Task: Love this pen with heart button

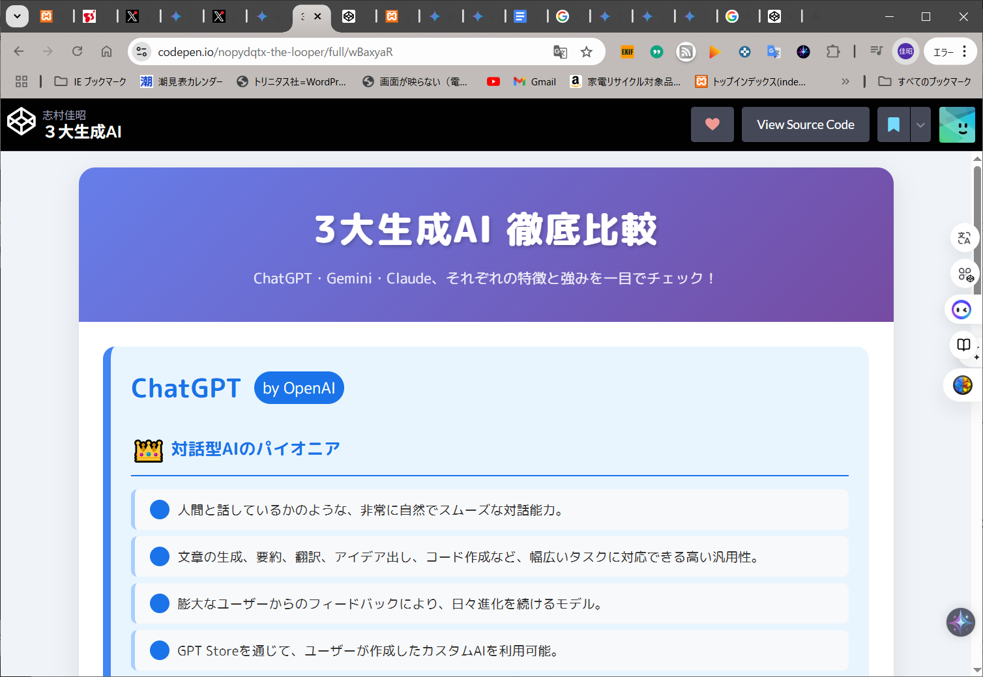Action: tap(712, 124)
